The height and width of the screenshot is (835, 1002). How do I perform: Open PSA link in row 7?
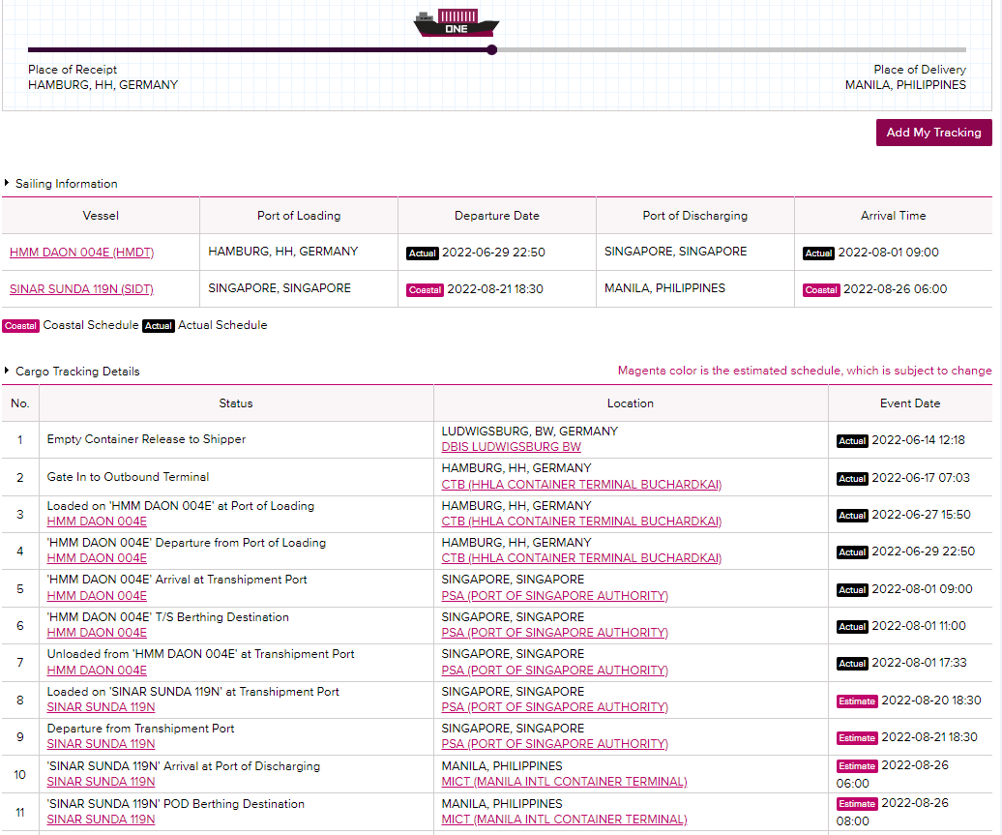point(555,671)
